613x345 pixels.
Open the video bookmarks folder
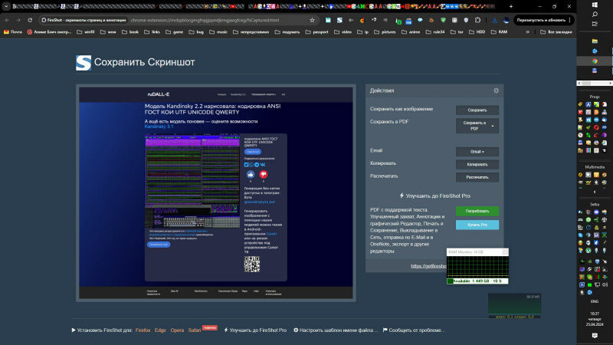pos(343,32)
